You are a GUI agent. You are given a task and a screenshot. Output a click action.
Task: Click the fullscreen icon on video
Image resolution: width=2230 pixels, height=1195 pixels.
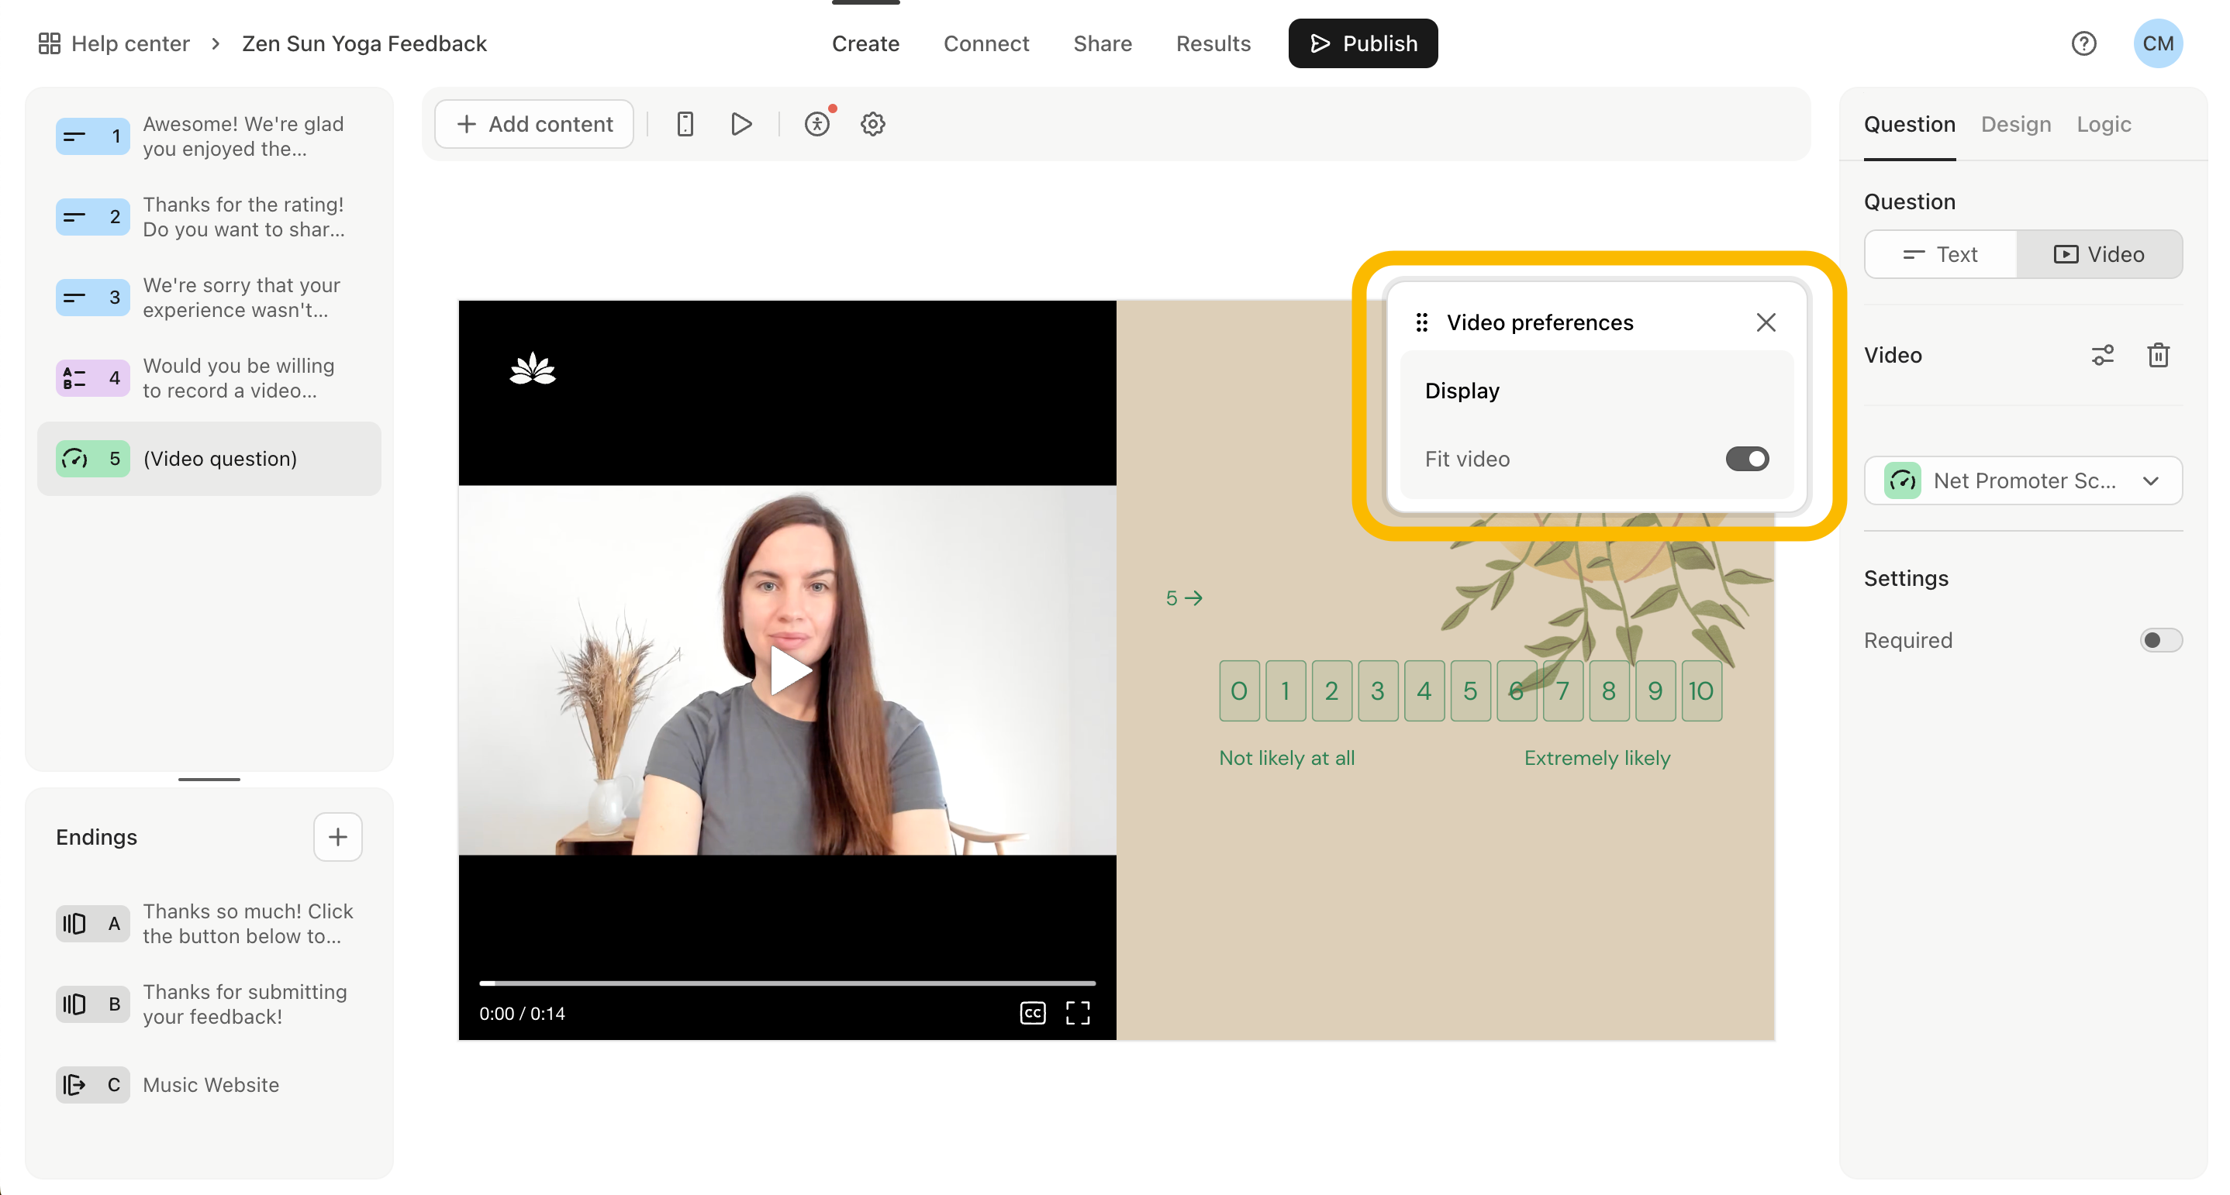1078,1012
